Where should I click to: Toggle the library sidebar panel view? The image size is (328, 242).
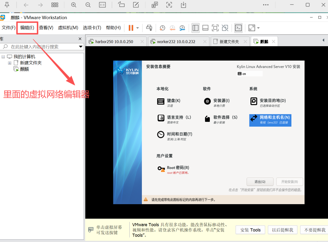coord(195,28)
